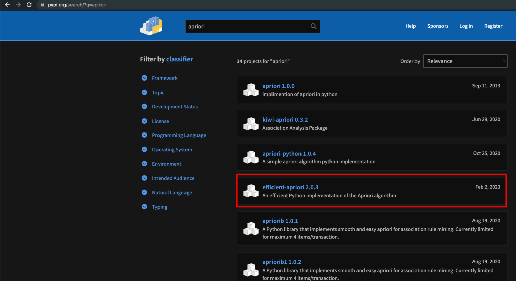Click the License filter label
516x281 pixels.
[160, 121]
